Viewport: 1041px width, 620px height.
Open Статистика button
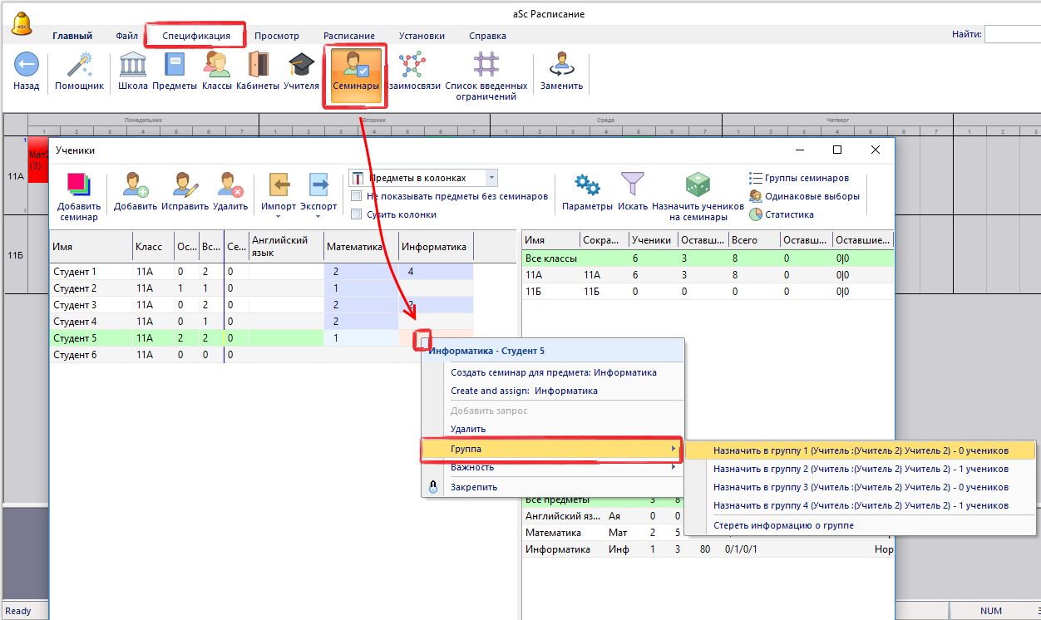point(789,214)
